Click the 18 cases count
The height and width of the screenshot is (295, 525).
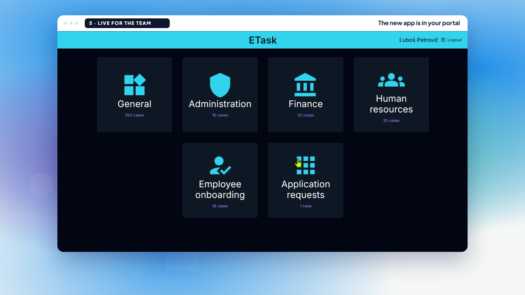(x=220, y=206)
